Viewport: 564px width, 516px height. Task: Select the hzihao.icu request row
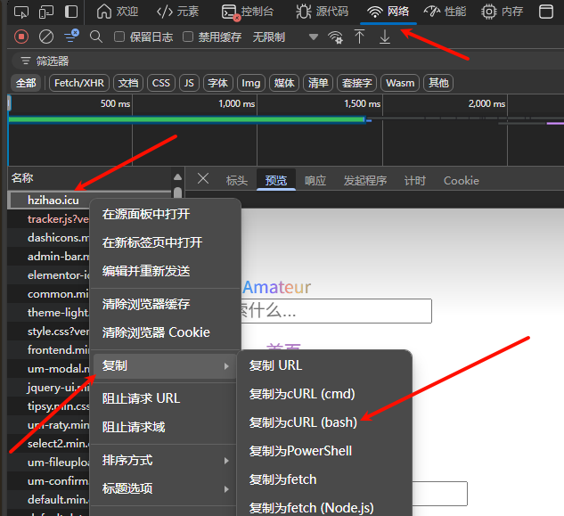pyautogui.click(x=53, y=201)
